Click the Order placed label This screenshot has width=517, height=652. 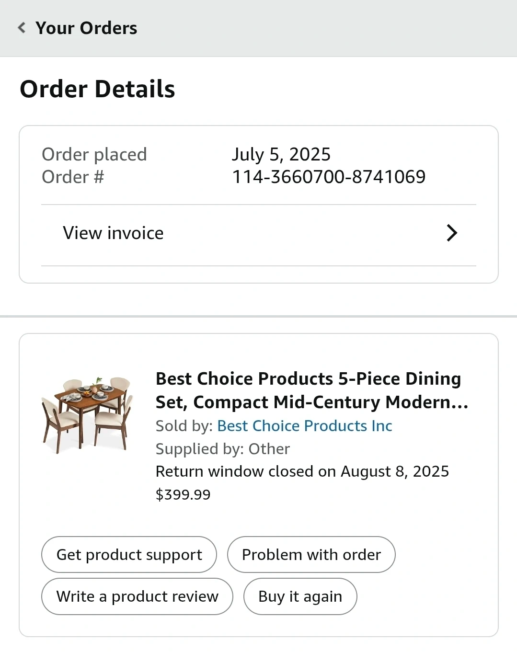tap(94, 154)
